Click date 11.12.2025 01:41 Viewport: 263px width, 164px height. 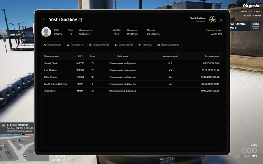[211, 64]
